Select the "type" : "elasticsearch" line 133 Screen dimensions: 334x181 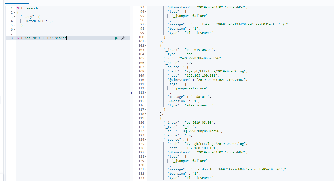[x=191, y=178]
